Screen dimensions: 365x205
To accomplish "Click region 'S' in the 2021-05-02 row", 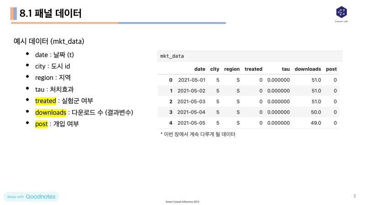I will 238,91.
